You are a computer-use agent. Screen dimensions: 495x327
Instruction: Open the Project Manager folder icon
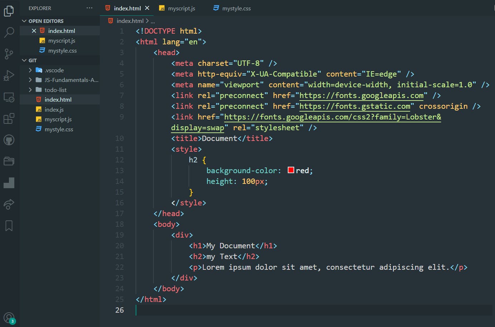click(9, 161)
